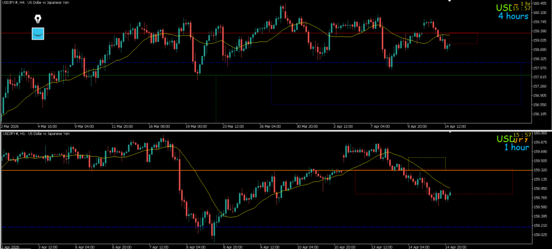Click the blue dashed horizontal line on H4 chart
This screenshot has height=249, width=552.
point(135,63)
